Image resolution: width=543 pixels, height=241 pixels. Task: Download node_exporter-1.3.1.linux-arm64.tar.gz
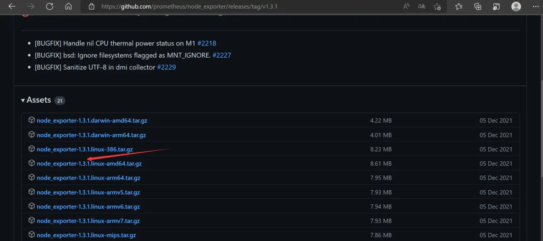(x=89, y=178)
